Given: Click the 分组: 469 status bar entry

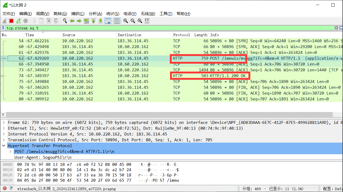Looking at the screenshot, I should 252,189.
